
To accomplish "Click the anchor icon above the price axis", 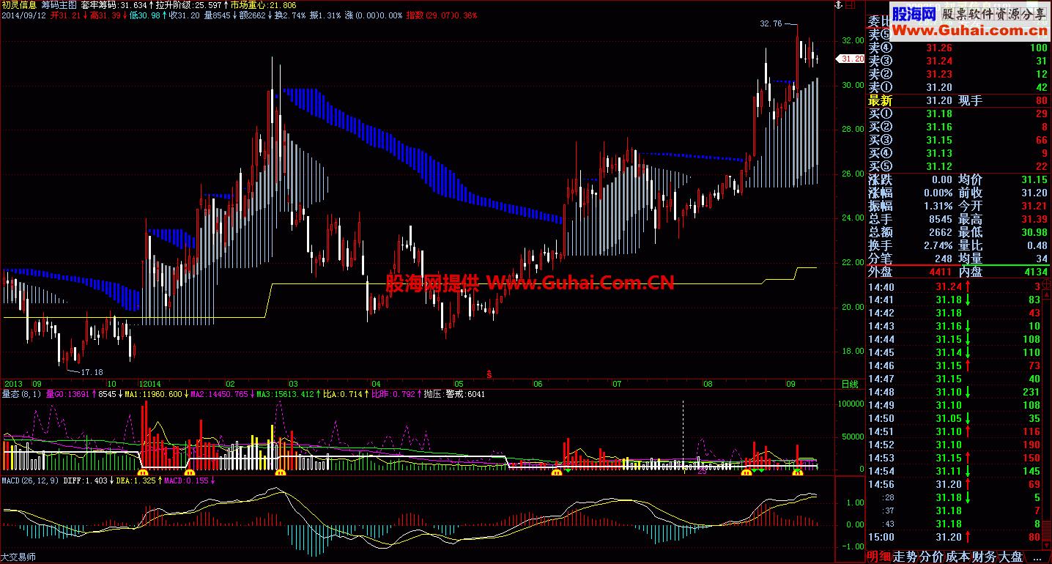I will pos(839,5).
